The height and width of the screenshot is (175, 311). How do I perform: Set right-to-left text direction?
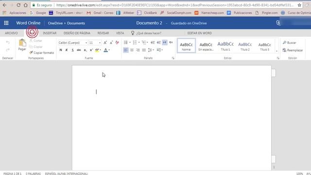(x=171, y=42)
